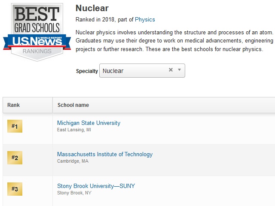Open the Physics link

(x=145, y=19)
